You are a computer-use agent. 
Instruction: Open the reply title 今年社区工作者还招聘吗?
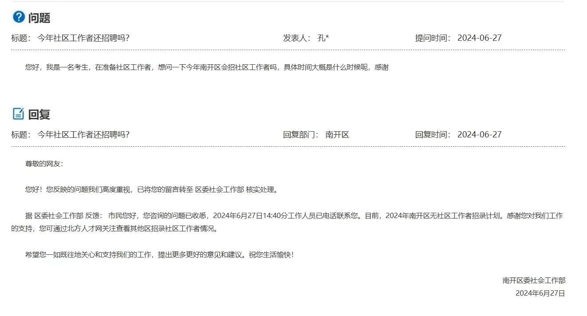coord(83,134)
